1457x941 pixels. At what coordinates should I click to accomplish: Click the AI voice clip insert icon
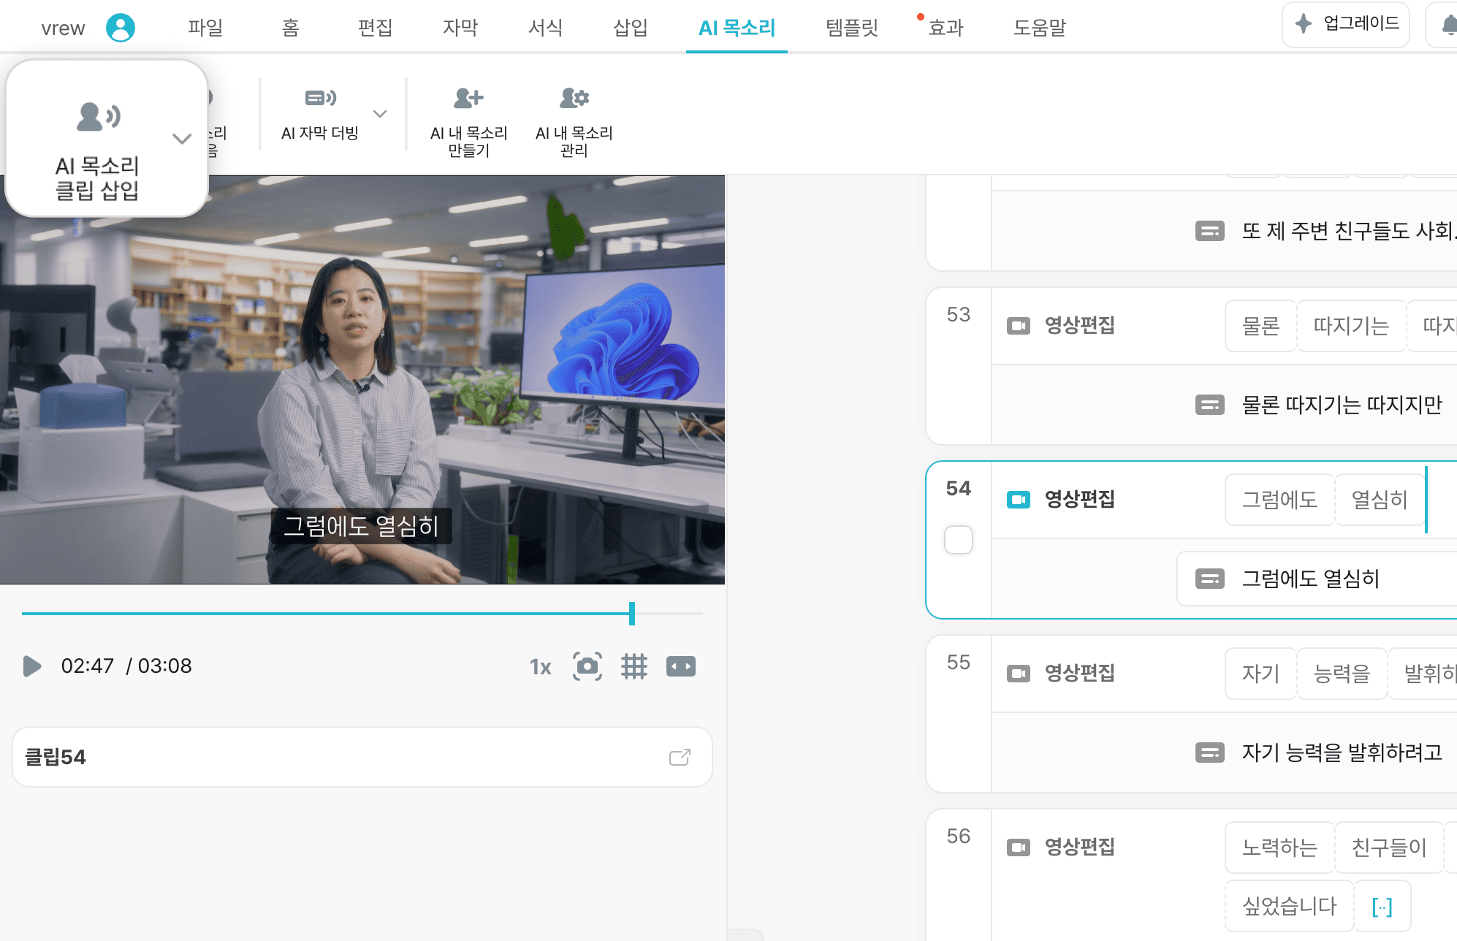[98, 117]
